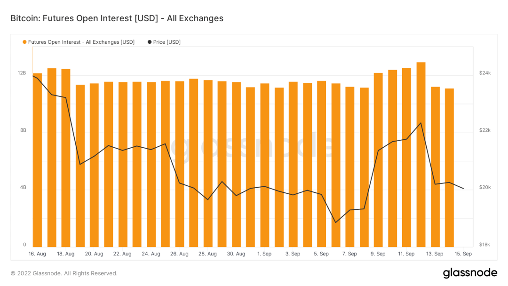Click the $24k label on right axis
The image size is (508, 286).
[x=484, y=73]
